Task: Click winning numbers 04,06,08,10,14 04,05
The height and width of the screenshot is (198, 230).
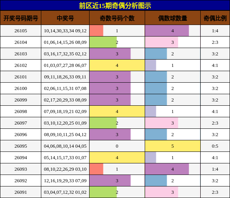Action: 65,146
